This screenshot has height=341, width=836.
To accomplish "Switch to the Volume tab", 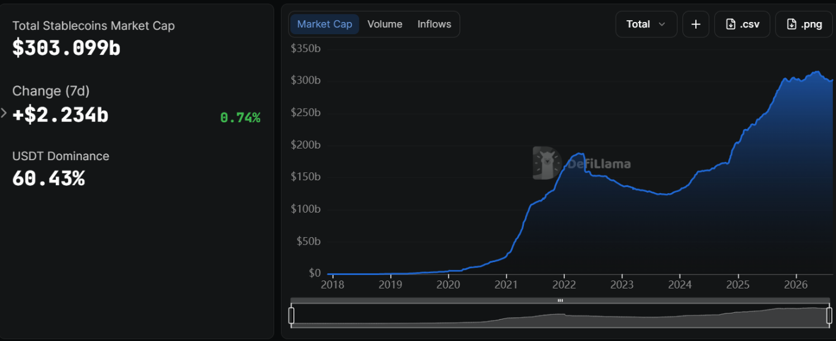I will (x=385, y=24).
